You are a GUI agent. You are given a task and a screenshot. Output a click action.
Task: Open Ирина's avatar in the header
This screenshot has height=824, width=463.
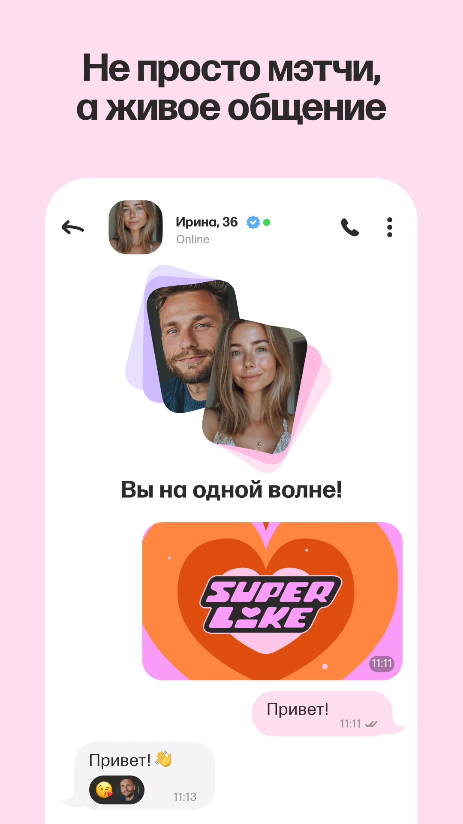point(135,227)
